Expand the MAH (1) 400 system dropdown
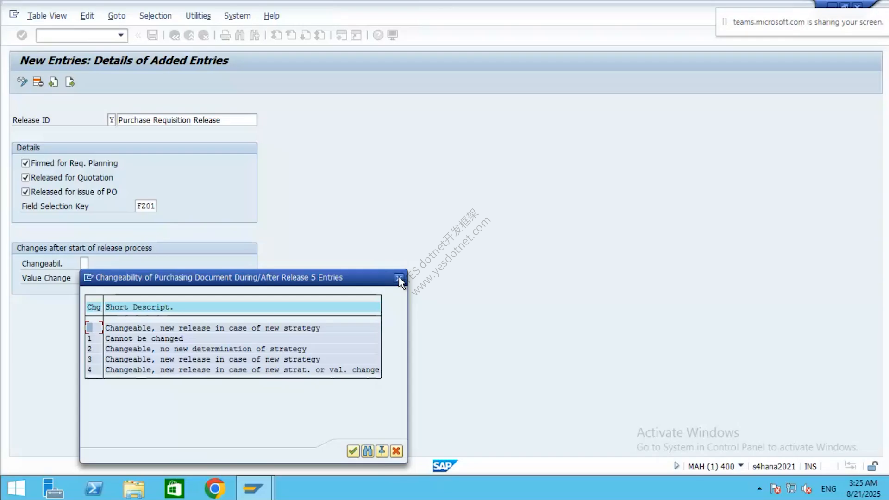Viewport: 889px width, 500px height. tap(741, 466)
